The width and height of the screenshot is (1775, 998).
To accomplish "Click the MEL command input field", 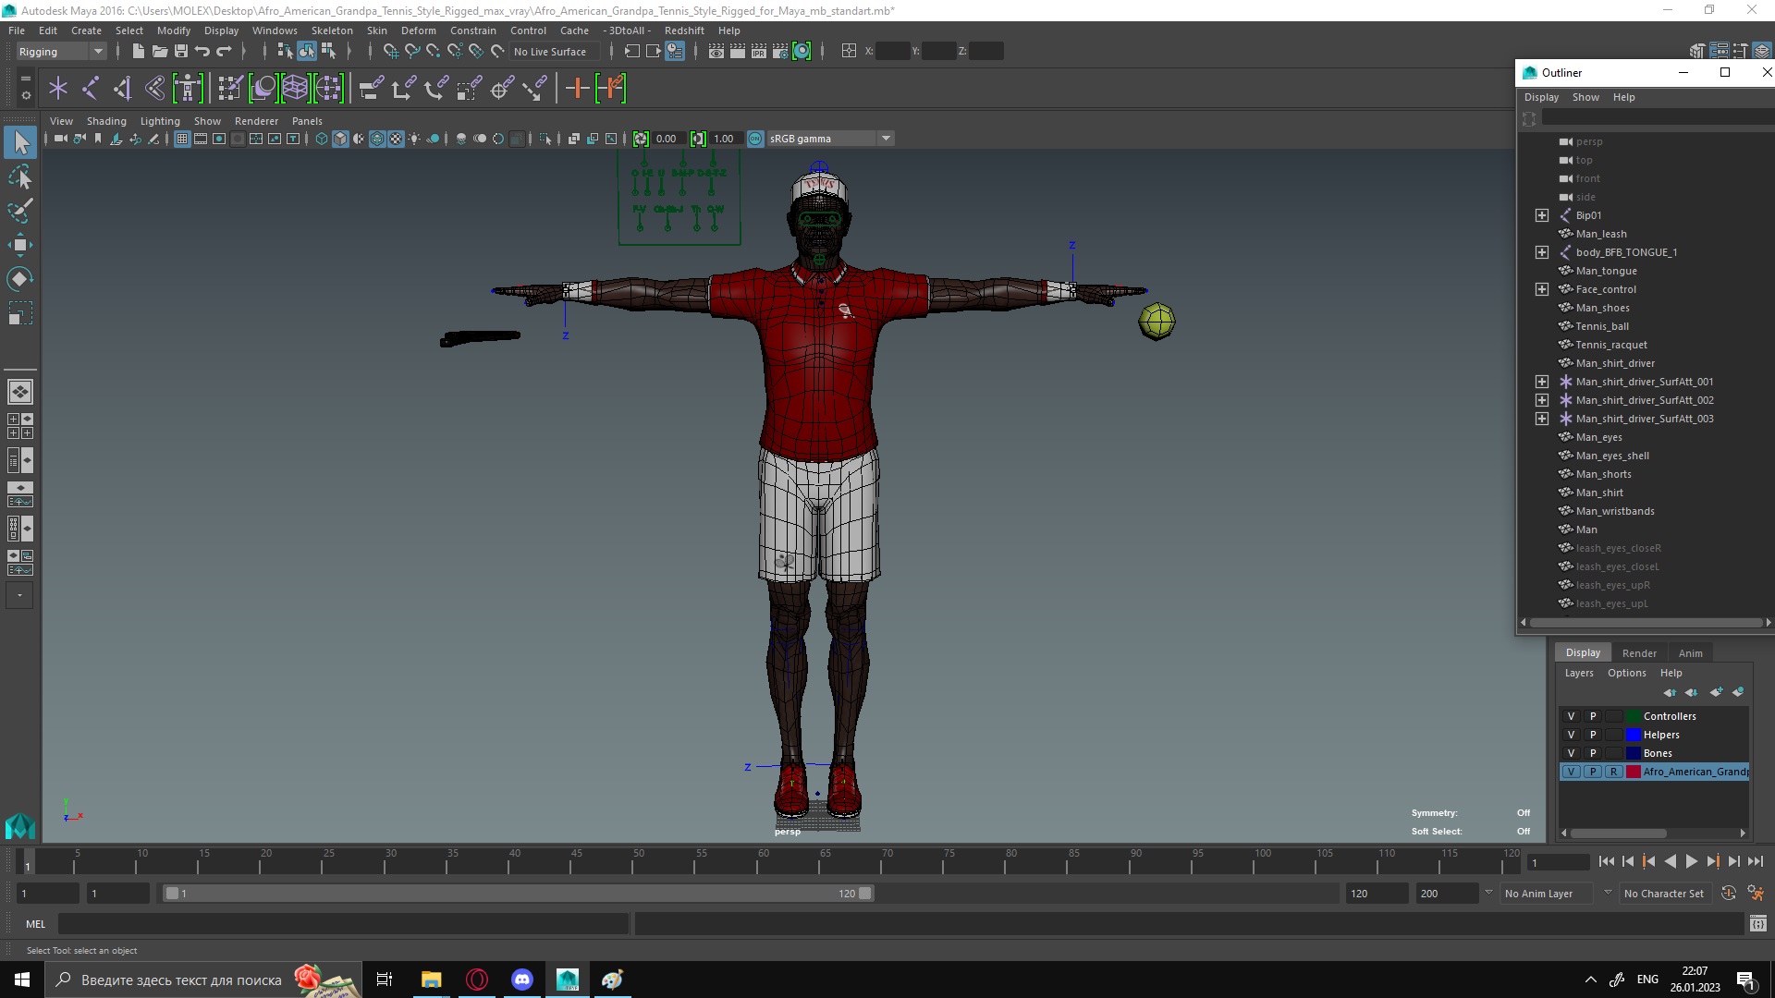I will click(342, 923).
